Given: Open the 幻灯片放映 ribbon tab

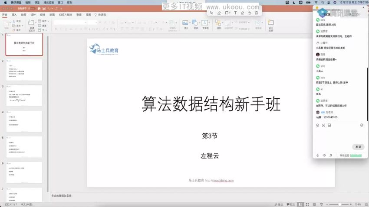Looking at the screenshot, I should pos(66,15).
